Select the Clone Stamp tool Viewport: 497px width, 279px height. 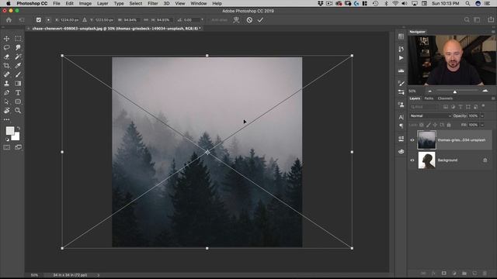6,84
